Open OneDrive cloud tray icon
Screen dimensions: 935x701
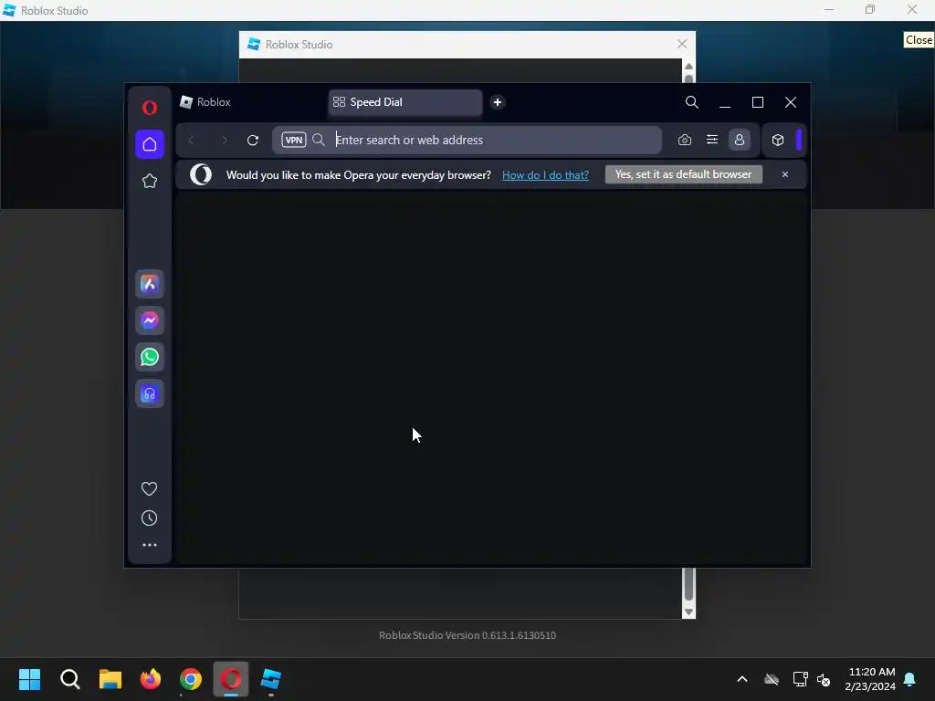point(772,679)
